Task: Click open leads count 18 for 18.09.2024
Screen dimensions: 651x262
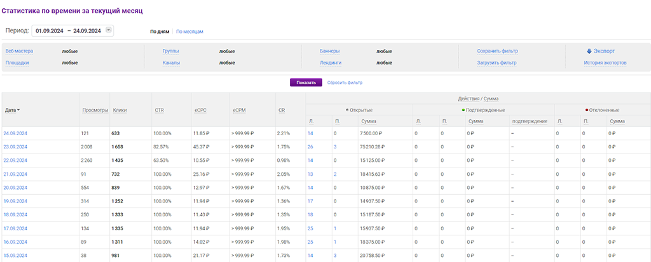Action: tap(310, 215)
